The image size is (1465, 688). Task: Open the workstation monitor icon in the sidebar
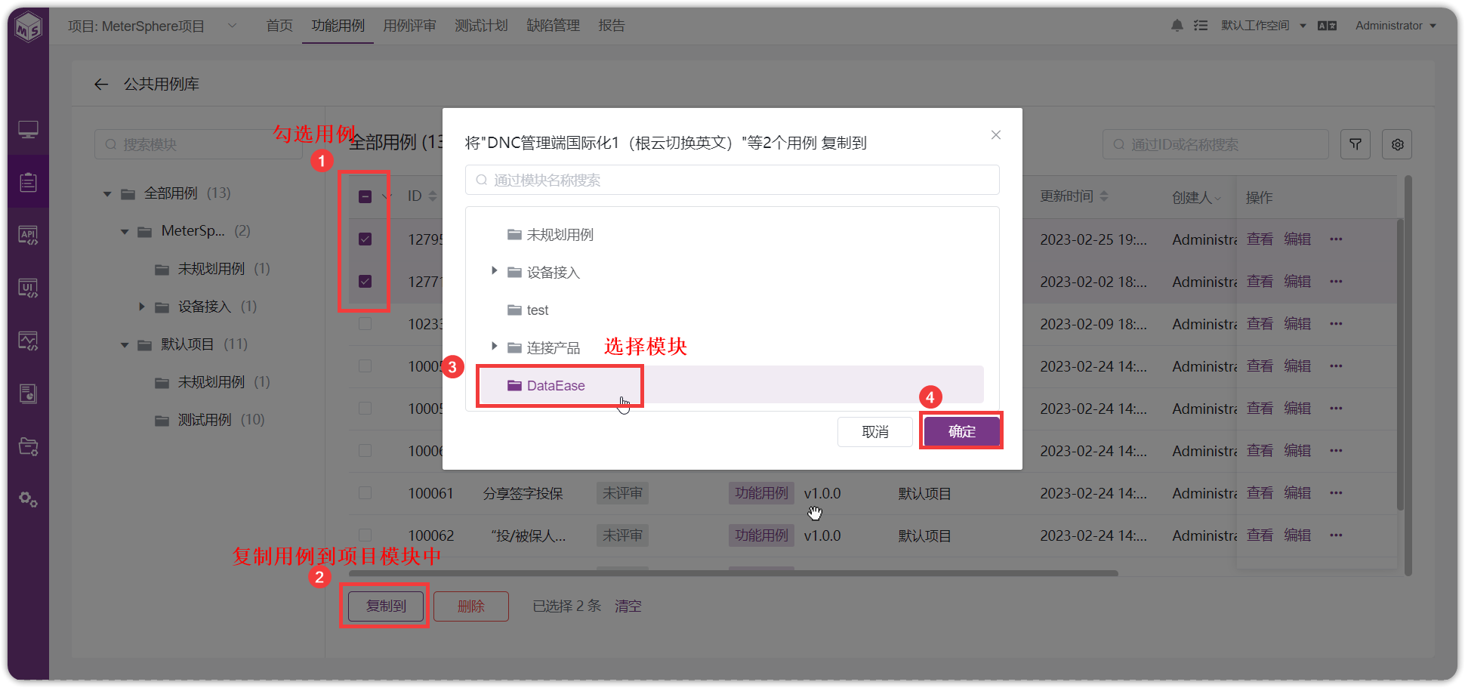pos(28,130)
